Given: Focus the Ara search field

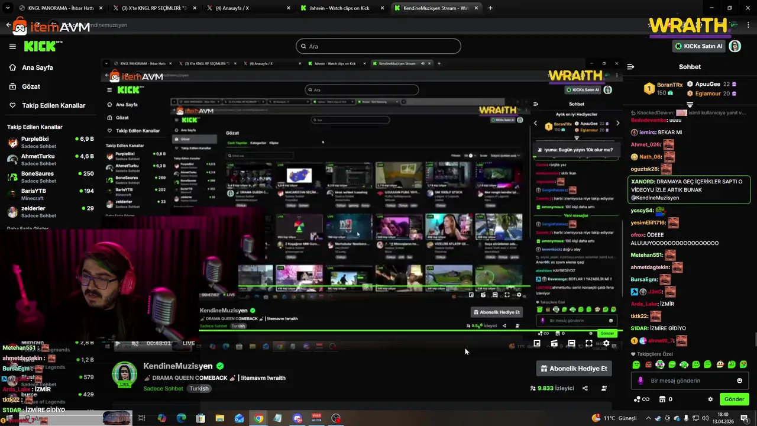Looking at the screenshot, I should click(x=378, y=46).
